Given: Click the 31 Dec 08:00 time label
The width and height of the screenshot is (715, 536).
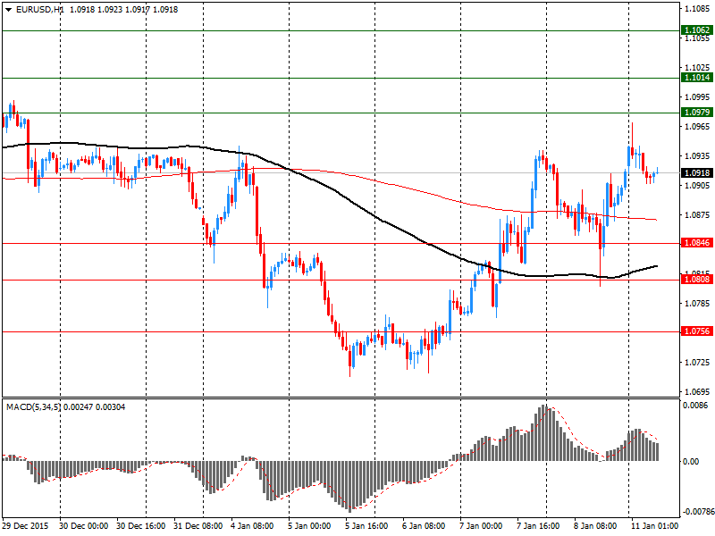Looking at the screenshot, I should coord(198,526).
